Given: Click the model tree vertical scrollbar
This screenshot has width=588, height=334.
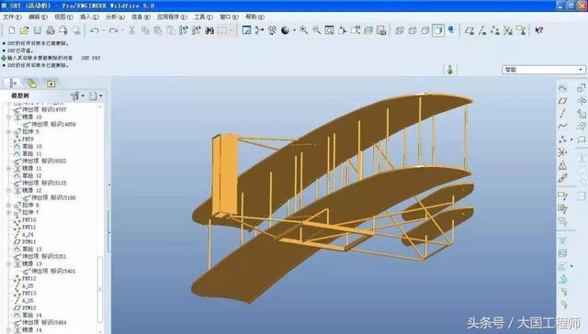Looking at the screenshot, I should (x=100, y=288).
